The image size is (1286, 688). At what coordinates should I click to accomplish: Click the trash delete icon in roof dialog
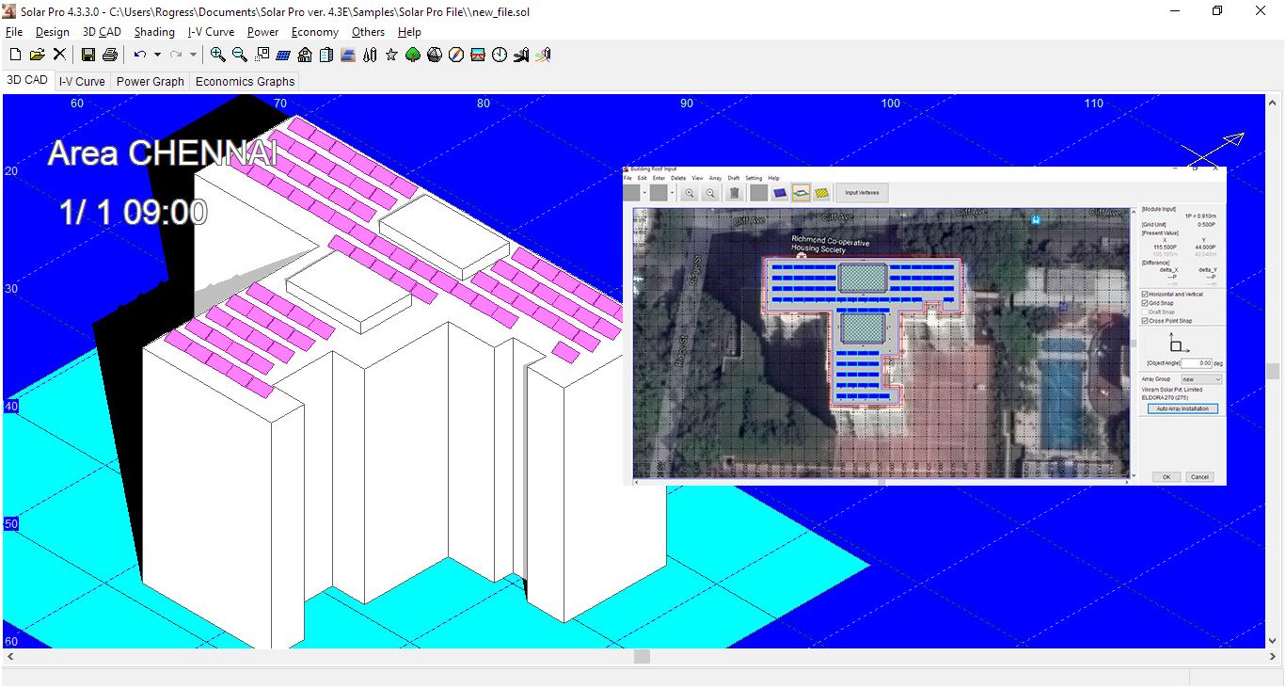click(x=734, y=193)
